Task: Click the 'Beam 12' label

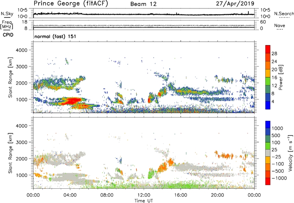Action: point(143,4)
